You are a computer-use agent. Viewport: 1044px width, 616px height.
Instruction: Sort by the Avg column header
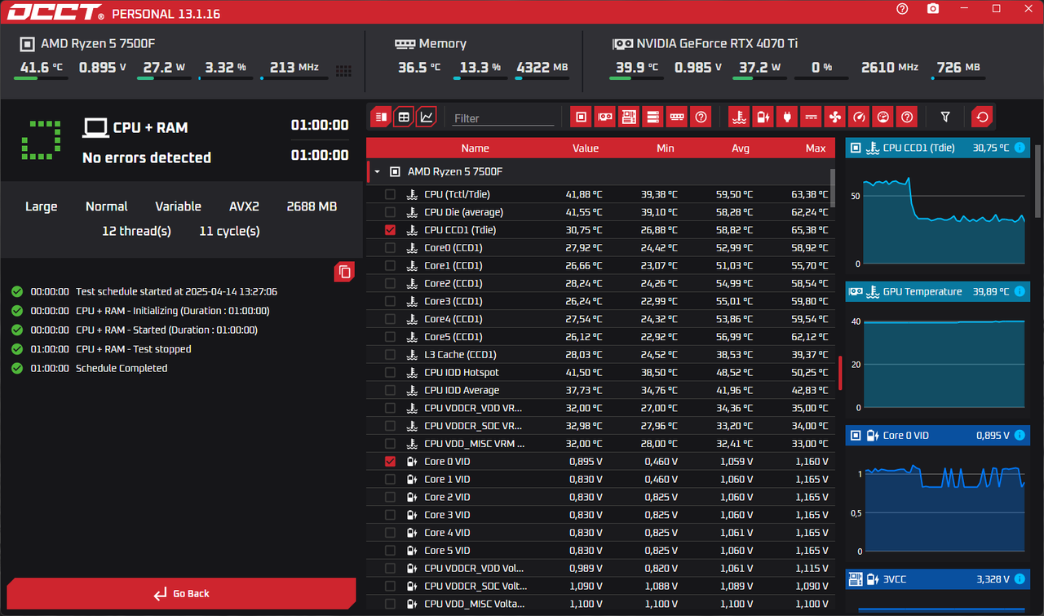pos(741,148)
